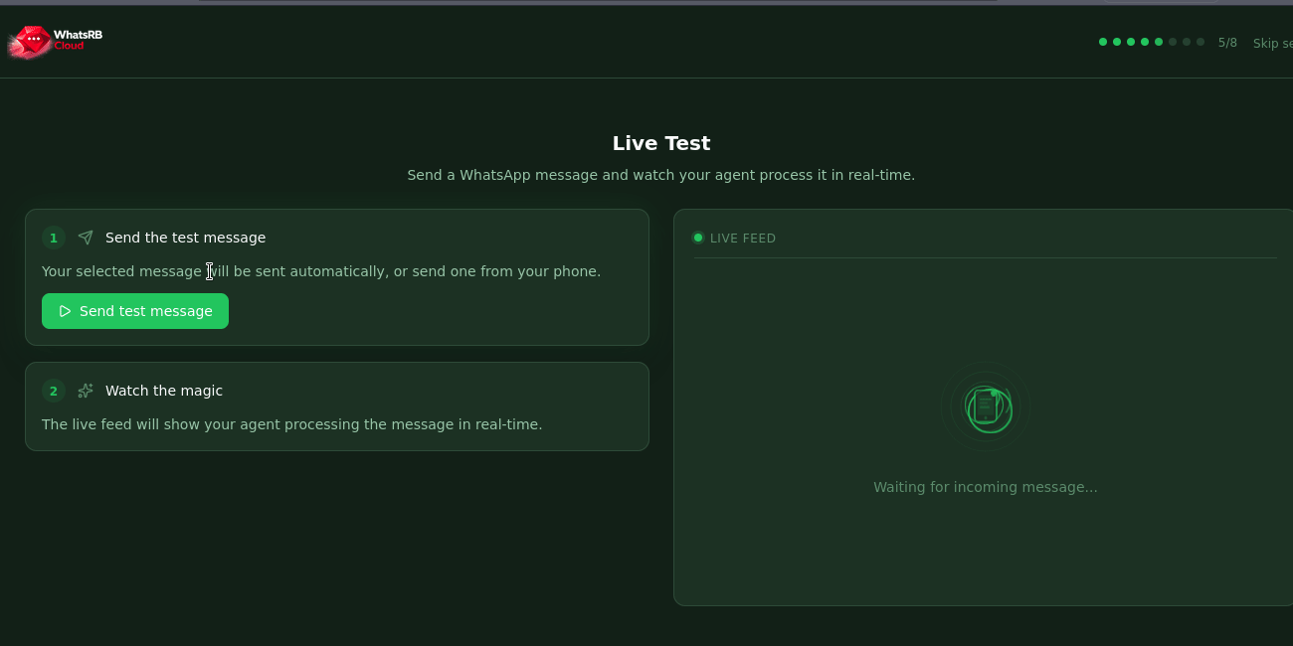1293x646 pixels.
Task: Click the Send test message button
Action: [135, 311]
